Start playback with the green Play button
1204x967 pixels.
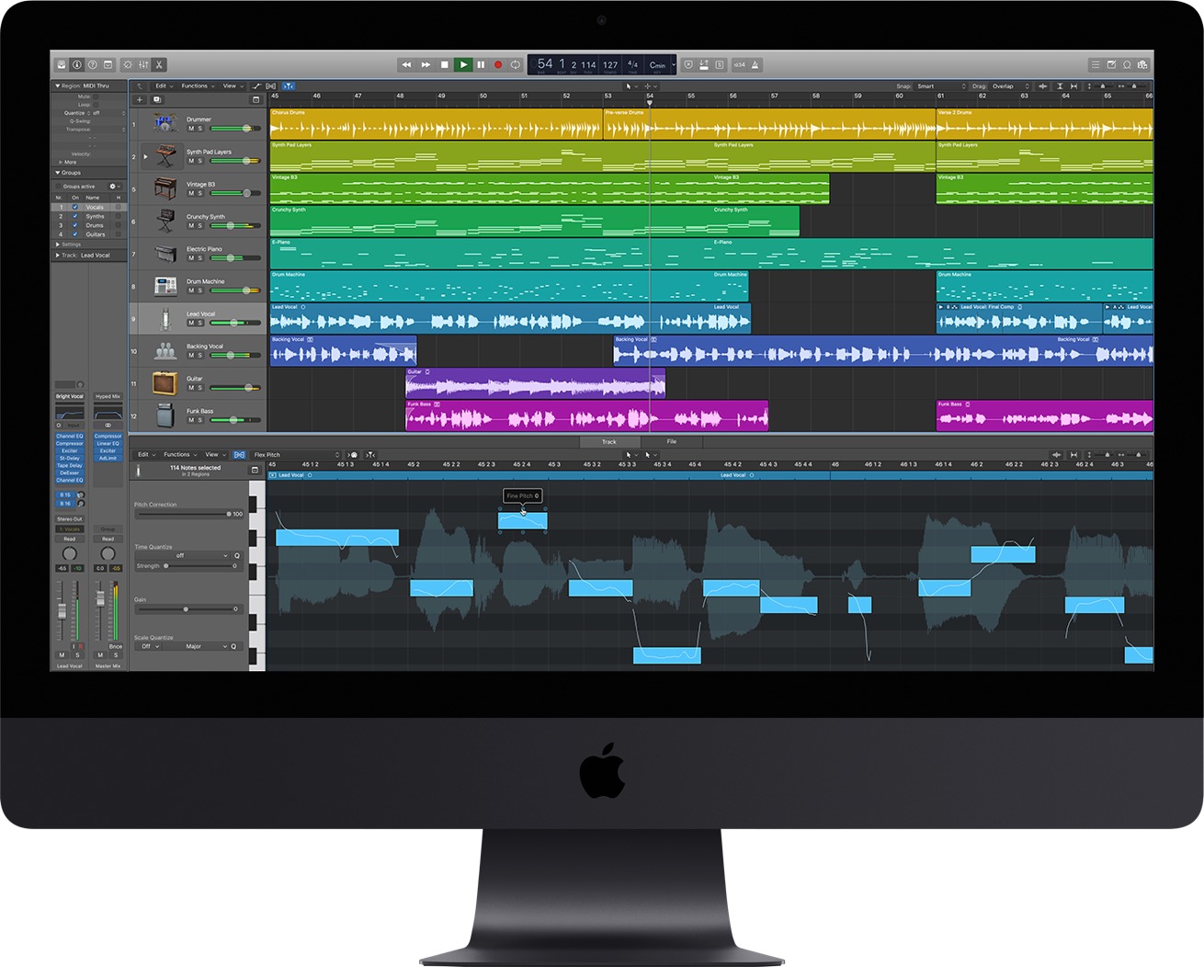[x=463, y=65]
